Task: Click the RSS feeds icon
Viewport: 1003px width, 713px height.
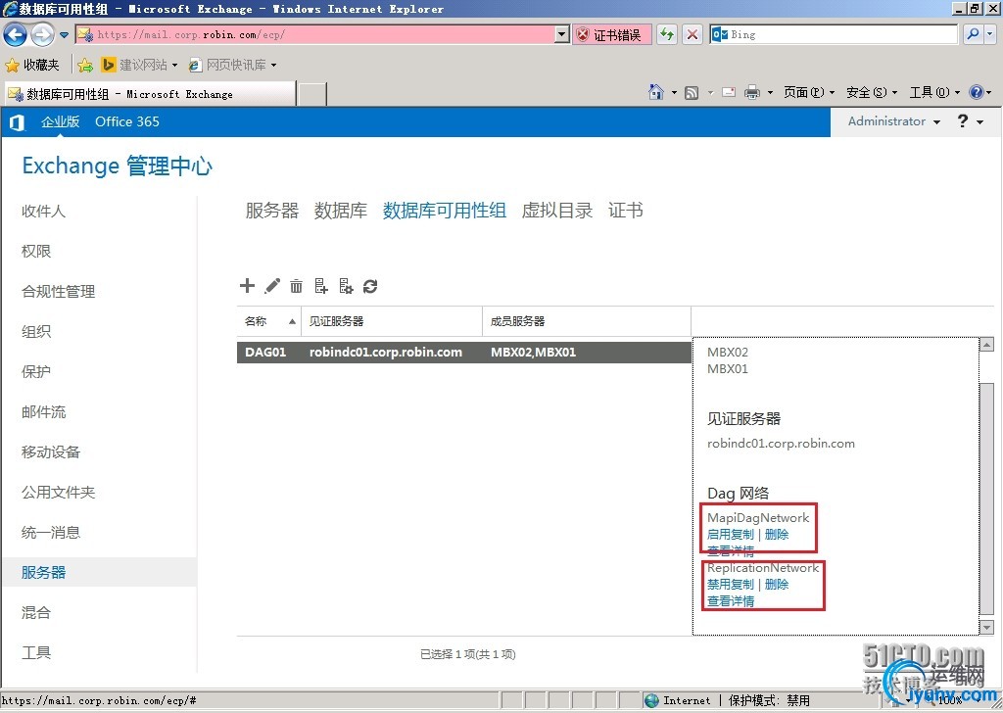Action: (x=692, y=93)
